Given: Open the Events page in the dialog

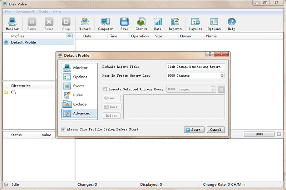Looking at the screenshot, I should coord(79,86).
